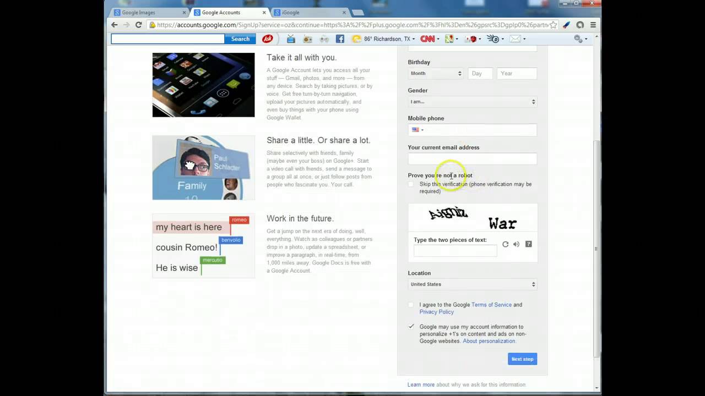Click the toolbar settings gear icon
Viewport: 705px width, 396px height.
tap(578, 38)
